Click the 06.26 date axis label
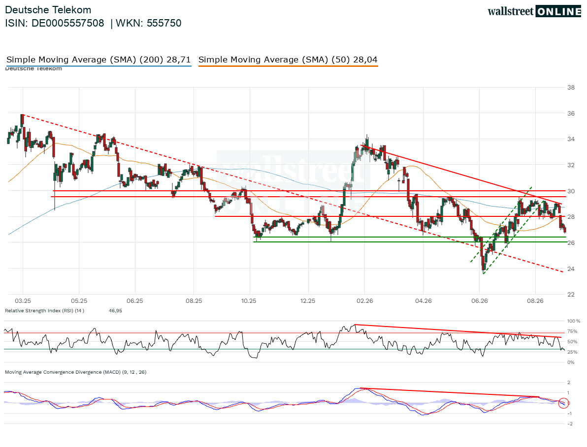 click(480, 301)
